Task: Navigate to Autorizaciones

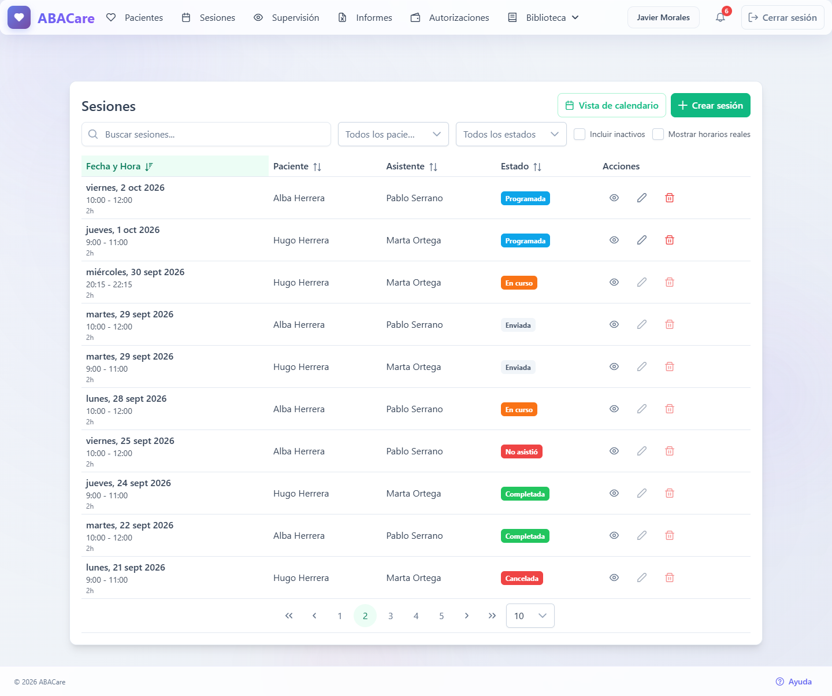Action: [x=450, y=17]
